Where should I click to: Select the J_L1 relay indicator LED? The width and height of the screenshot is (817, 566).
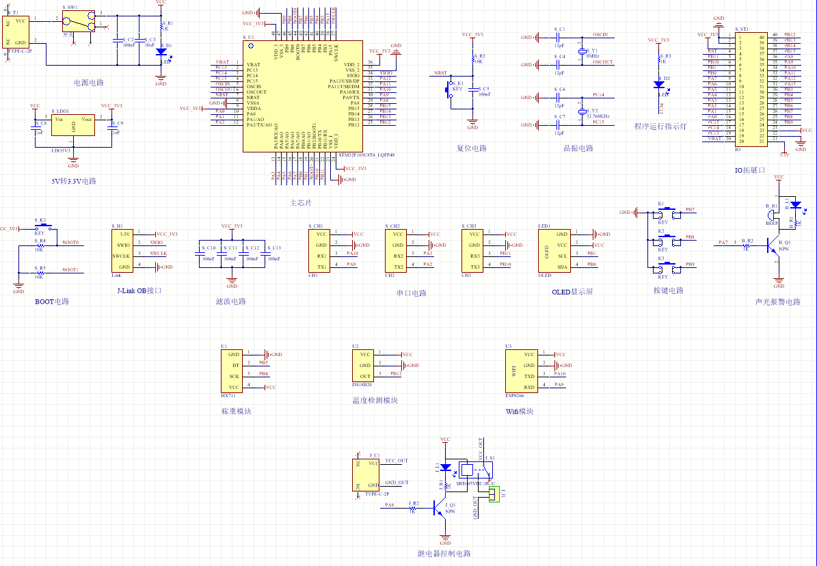445,468
